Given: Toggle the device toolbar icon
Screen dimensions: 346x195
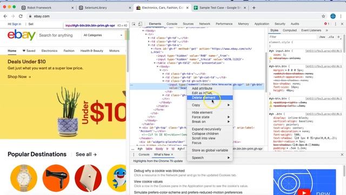Looking at the screenshot, I should click(140, 24).
